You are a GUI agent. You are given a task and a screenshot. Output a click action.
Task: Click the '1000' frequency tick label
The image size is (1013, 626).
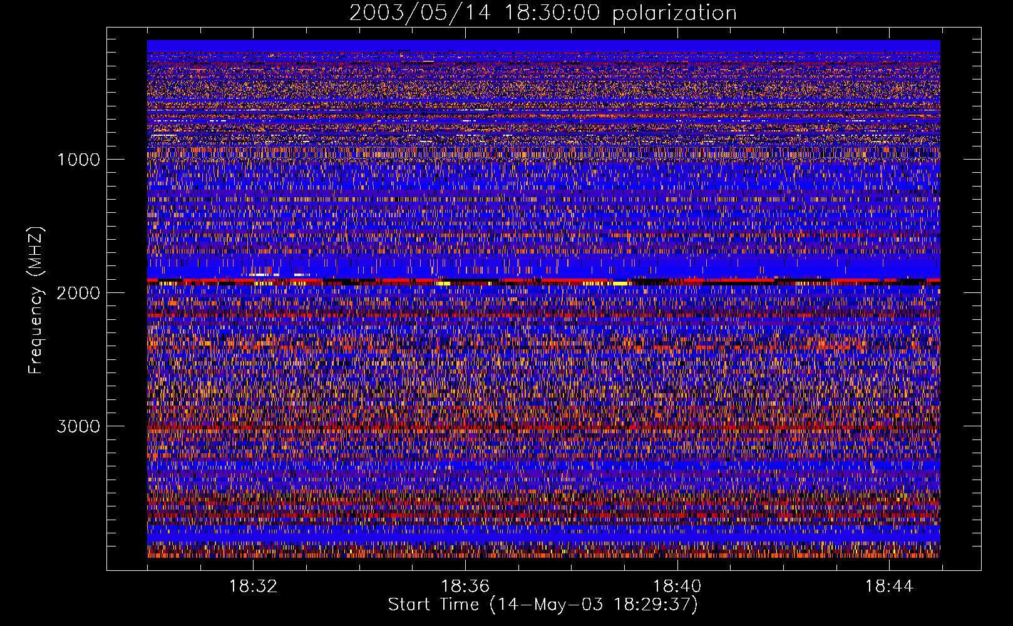click(x=78, y=160)
